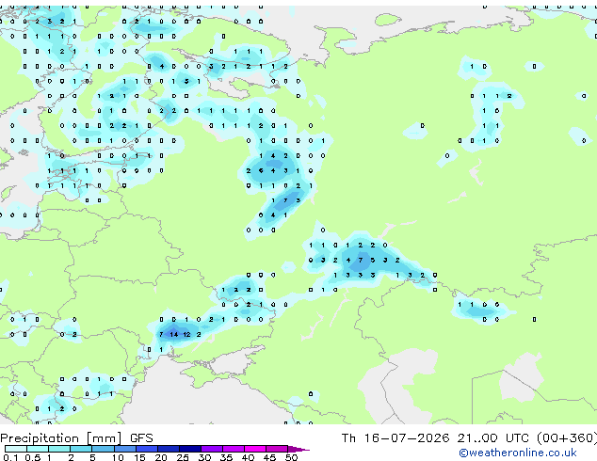Click the legend label "0.1"
The height and width of the screenshot is (461, 597).
(10, 457)
